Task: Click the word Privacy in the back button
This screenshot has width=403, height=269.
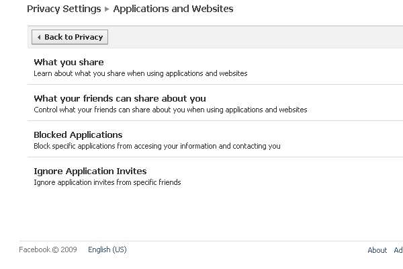Action: pyautogui.click(x=91, y=38)
